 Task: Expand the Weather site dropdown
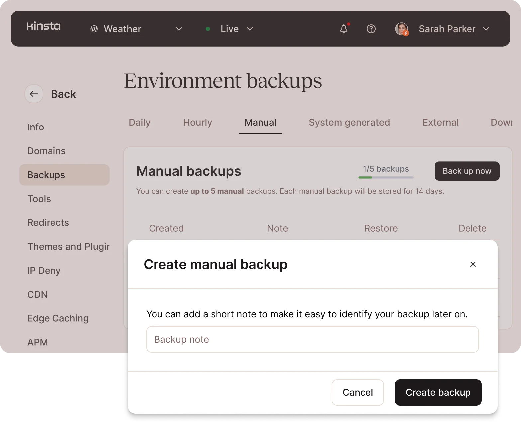[179, 29]
